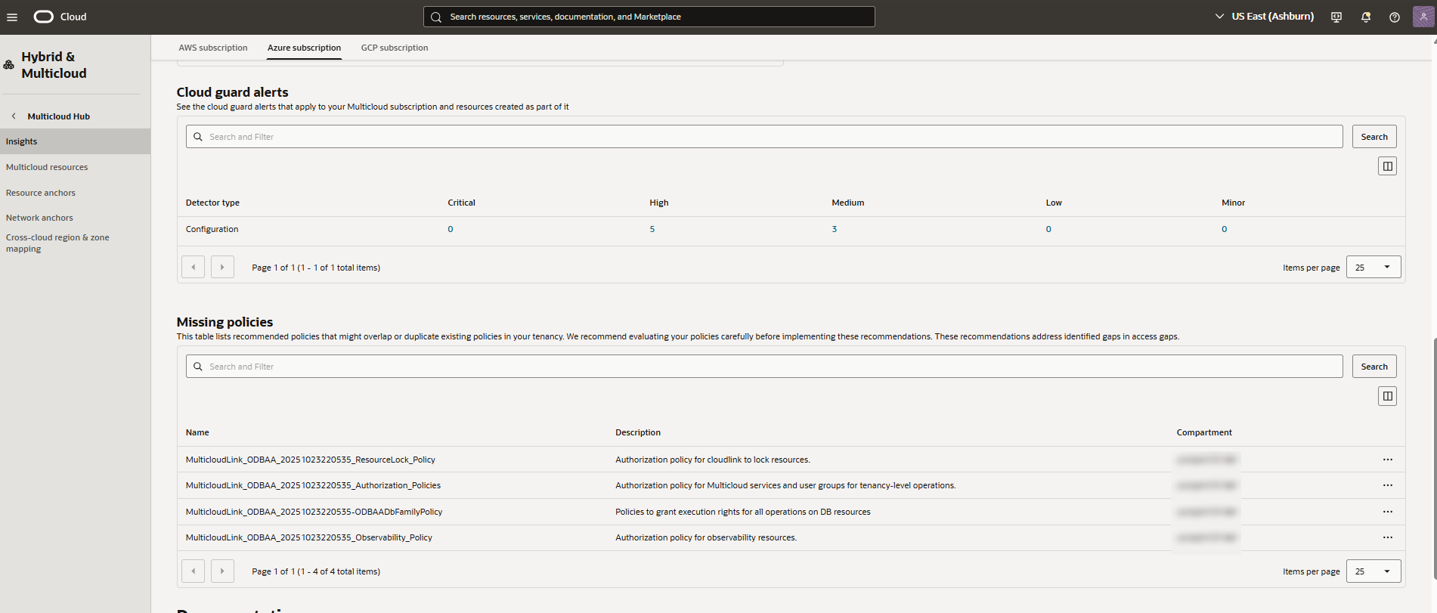
Task: Focus Missing policies Search and Filter field
Action: [x=764, y=367]
